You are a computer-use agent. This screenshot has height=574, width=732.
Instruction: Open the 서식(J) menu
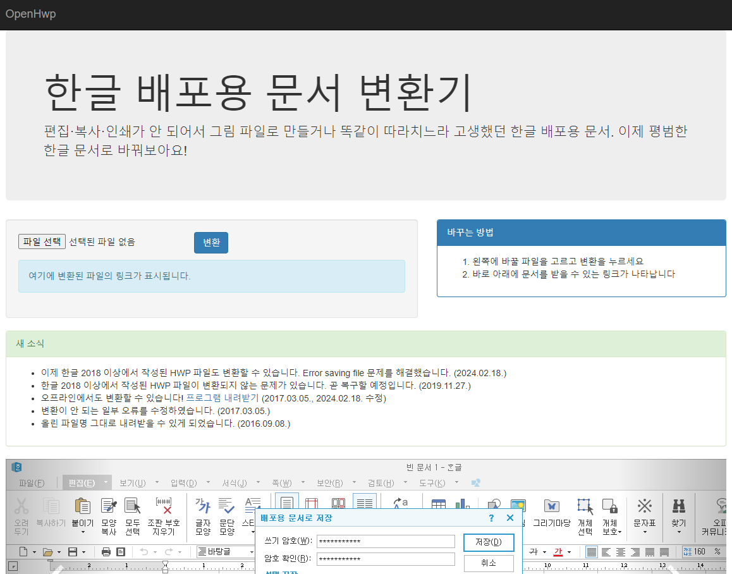235,483
